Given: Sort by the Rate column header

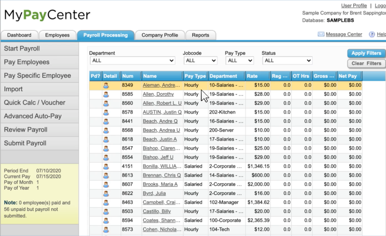Looking at the screenshot, I should click(x=258, y=76).
